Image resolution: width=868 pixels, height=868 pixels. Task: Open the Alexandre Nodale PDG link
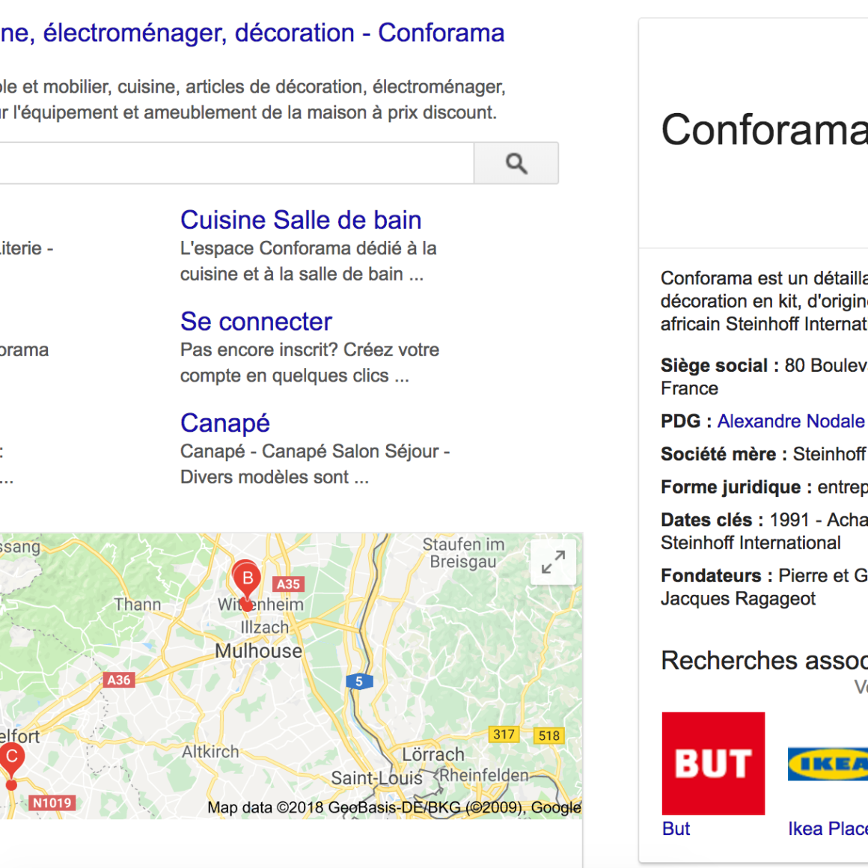791,421
